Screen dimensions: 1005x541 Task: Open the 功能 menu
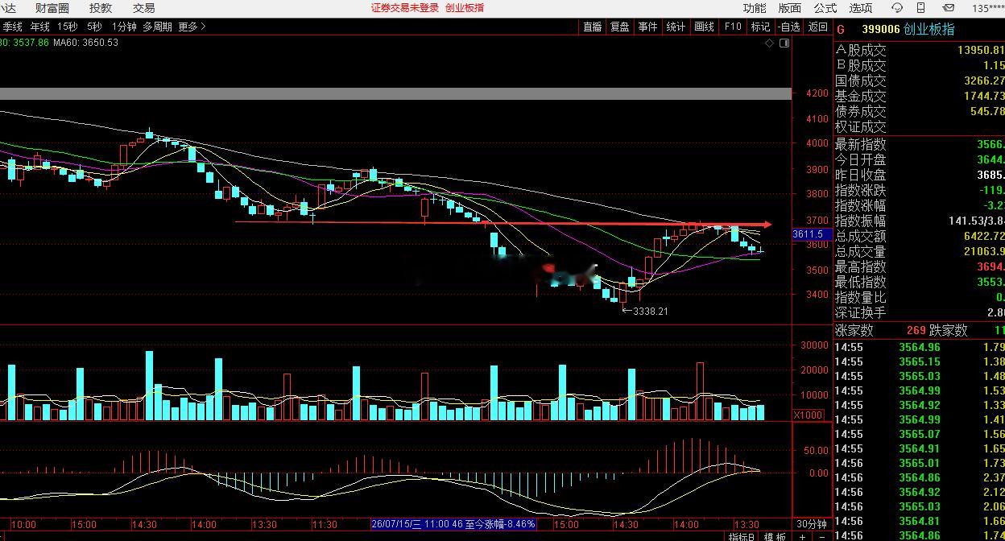click(755, 8)
